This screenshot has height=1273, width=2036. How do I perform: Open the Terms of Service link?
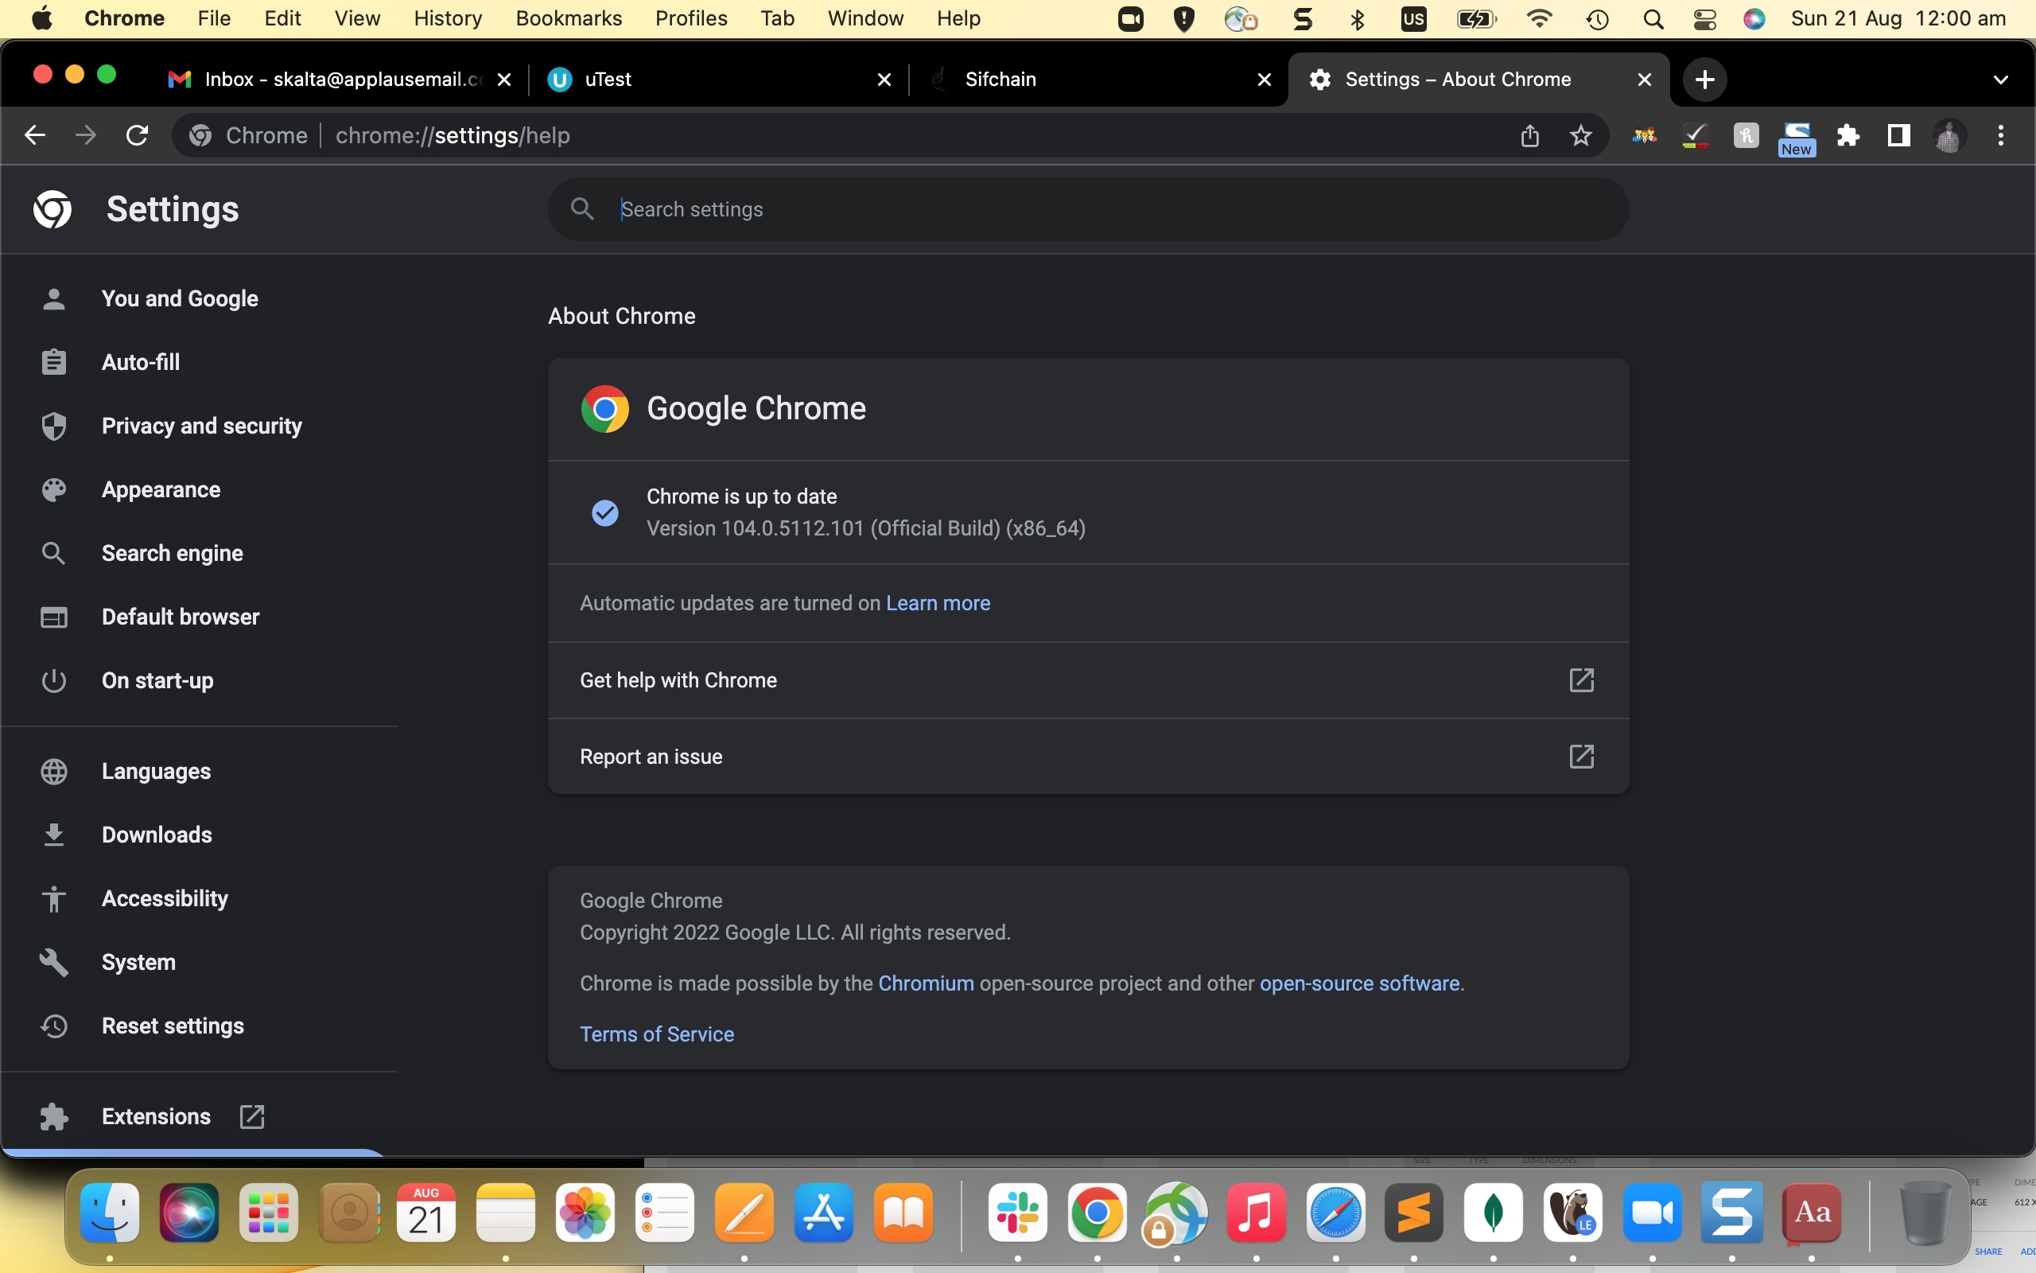pyautogui.click(x=656, y=1034)
